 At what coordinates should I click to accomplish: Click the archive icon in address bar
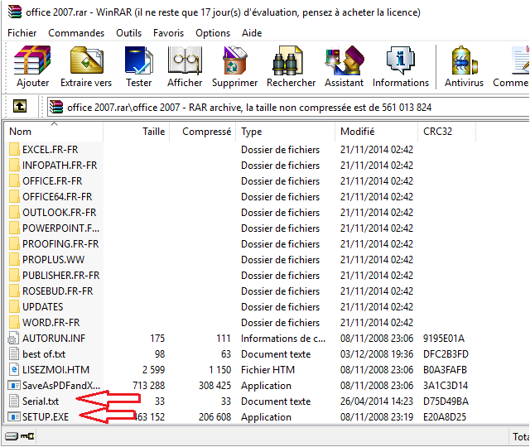tap(56, 107)
